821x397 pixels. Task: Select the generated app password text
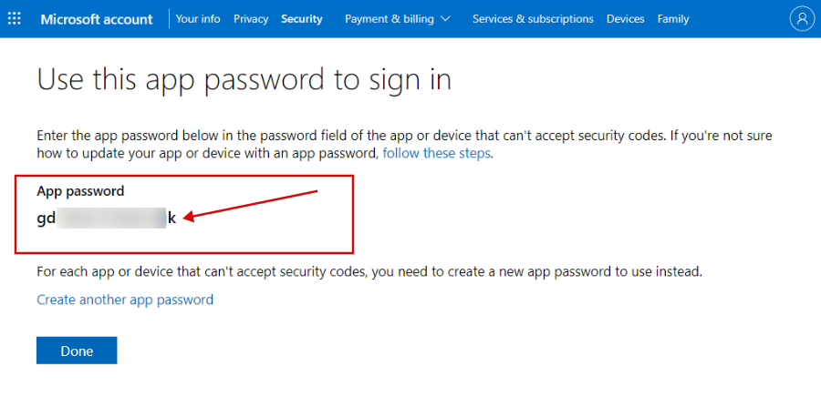tap(107, 218)
